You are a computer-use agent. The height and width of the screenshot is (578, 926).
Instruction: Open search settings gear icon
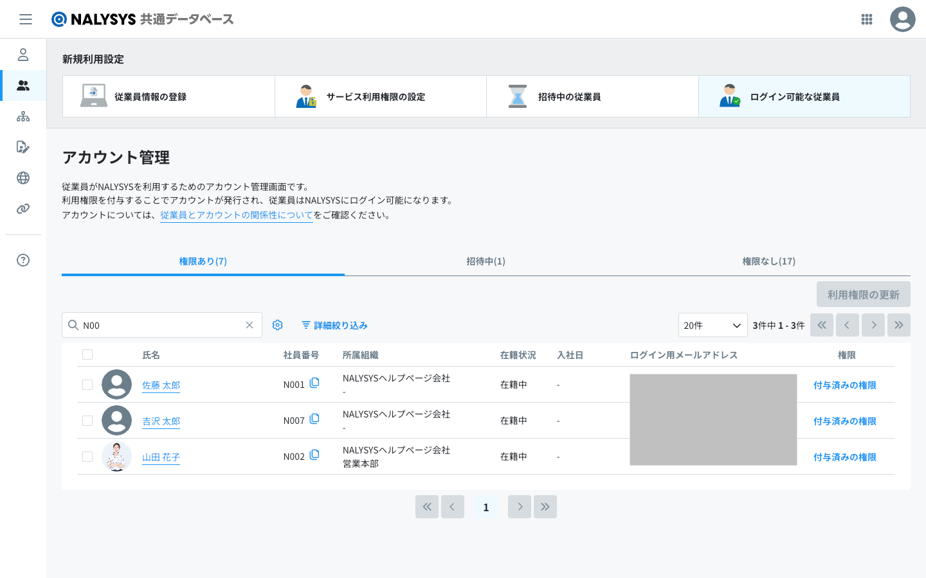[x=278, y=325]
